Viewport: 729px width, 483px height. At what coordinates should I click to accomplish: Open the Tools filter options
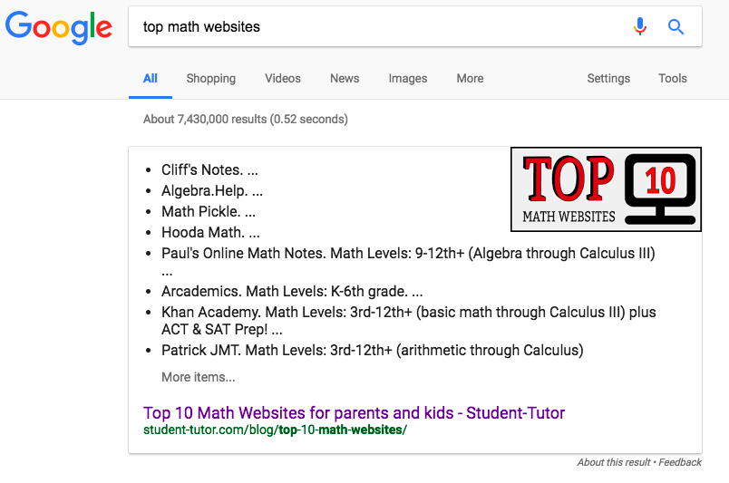coord(673,79)
